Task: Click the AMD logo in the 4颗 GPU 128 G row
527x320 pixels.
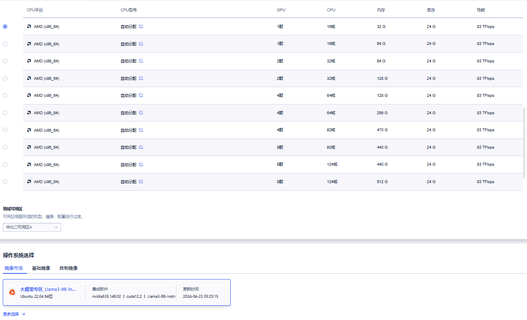Action: point(29,96)
